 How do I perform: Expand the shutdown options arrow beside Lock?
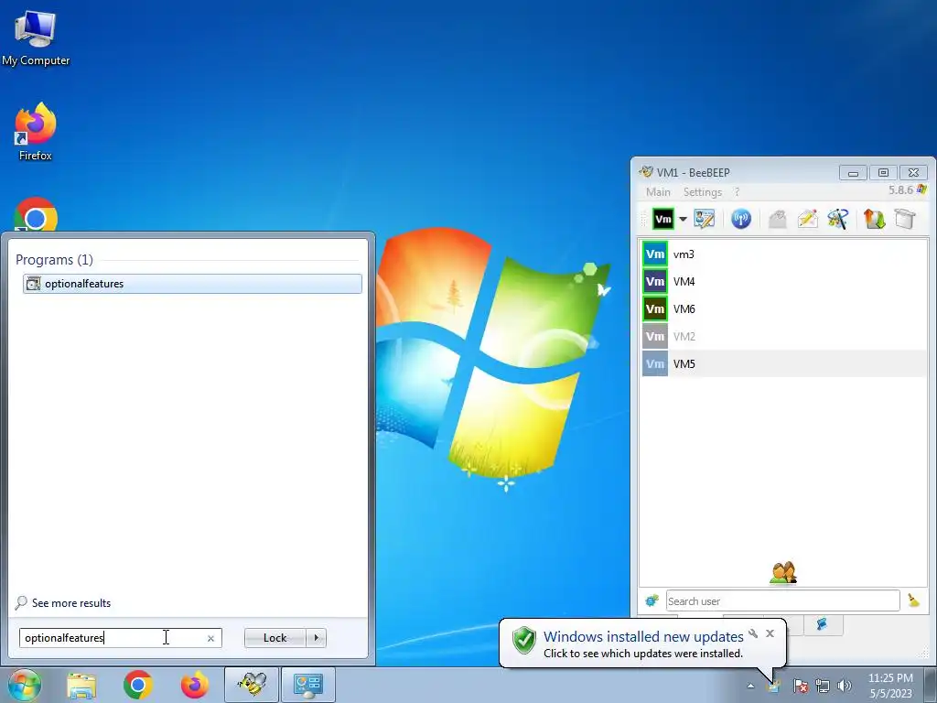[x=316, y=638]
